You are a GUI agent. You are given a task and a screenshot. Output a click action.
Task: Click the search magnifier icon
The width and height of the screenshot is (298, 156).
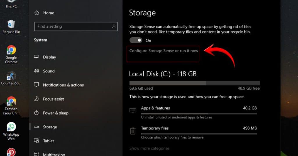[113, 26]
